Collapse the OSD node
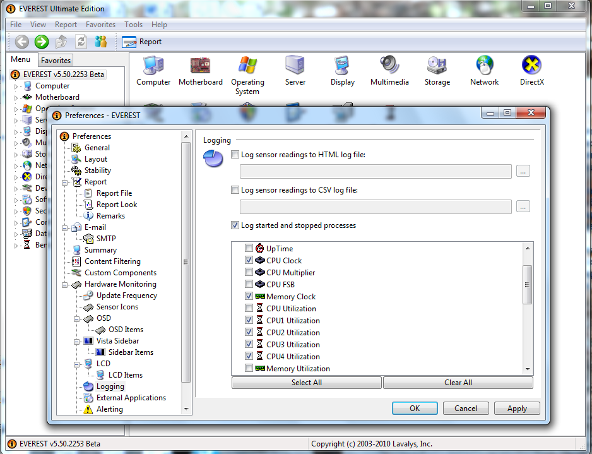The width and height of the screenshot is (592, 454). [x=76, y=319]
